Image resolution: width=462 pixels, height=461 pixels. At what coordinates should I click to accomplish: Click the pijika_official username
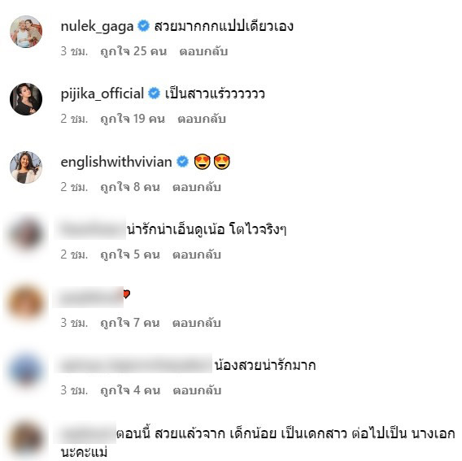coord(102,94)
